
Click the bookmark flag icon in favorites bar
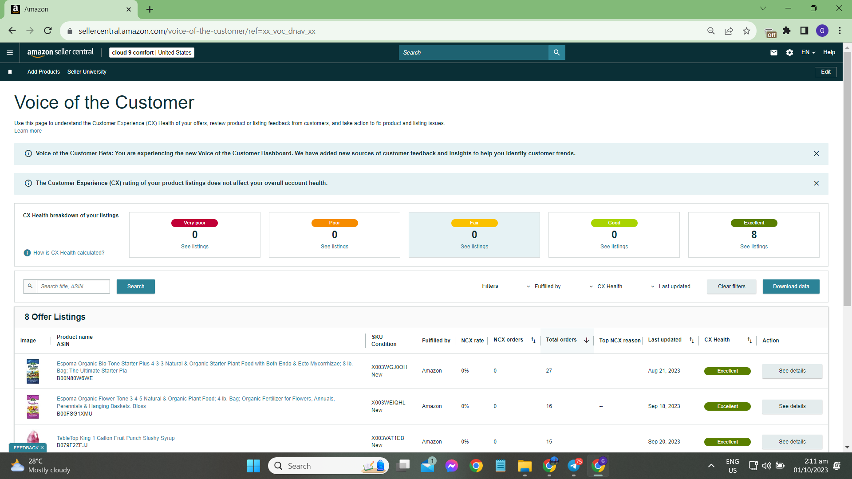point(10,72)
